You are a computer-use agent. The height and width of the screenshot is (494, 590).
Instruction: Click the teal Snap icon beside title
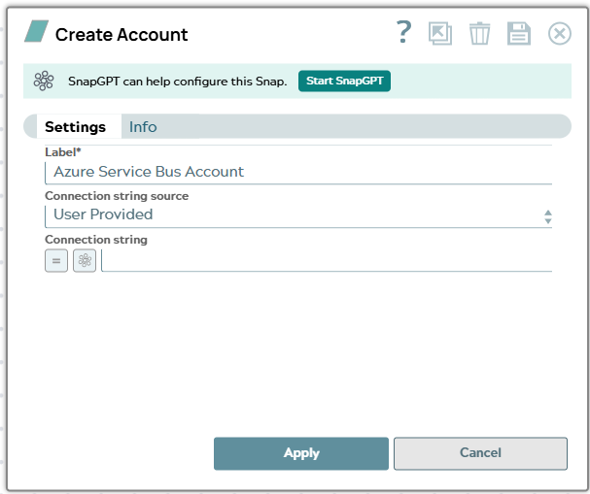pos(37,31)
